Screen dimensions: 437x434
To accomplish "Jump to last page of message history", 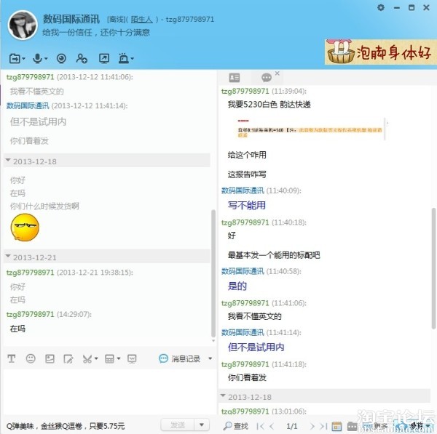I will [x=323, y=426].
